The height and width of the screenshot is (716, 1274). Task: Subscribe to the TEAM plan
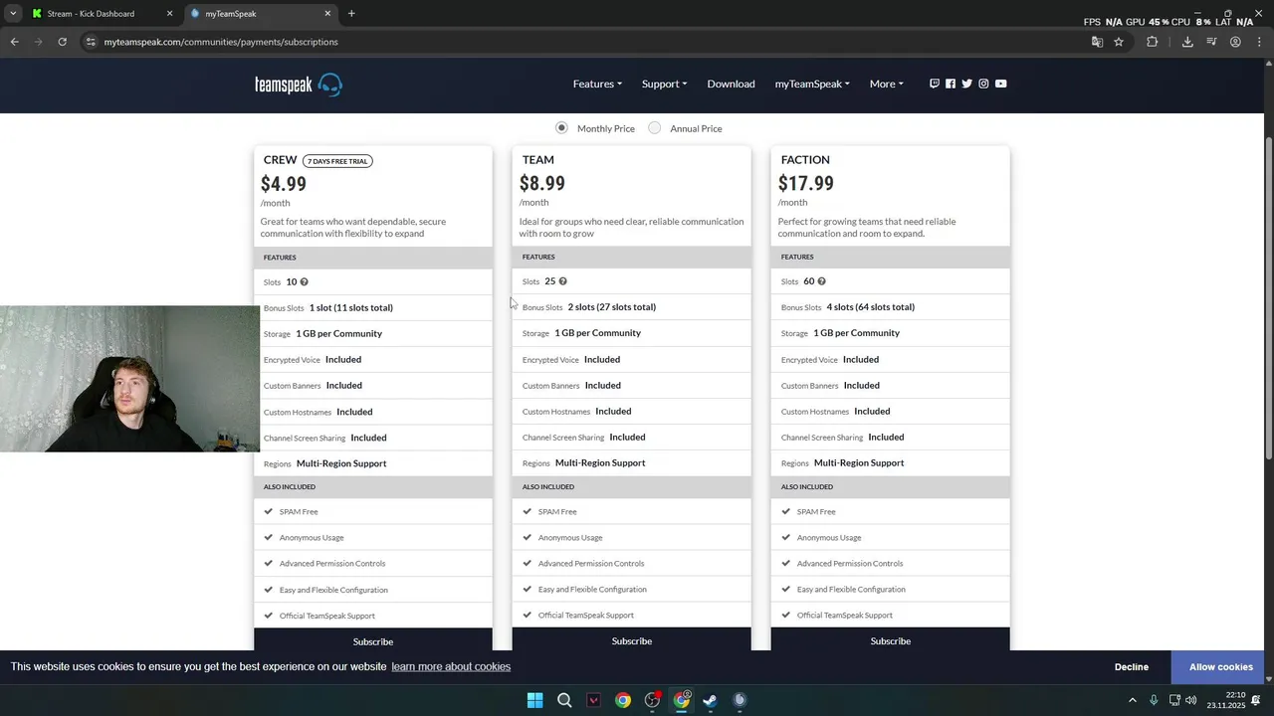tap(632, 641)
